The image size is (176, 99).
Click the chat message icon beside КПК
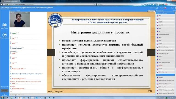pos(11,58)
